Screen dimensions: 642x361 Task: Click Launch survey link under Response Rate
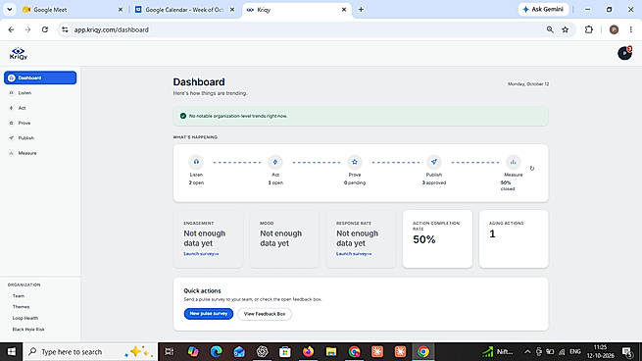[x=354, y=254]
